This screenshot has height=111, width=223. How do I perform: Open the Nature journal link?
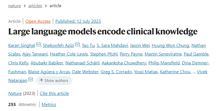[15, 93]
